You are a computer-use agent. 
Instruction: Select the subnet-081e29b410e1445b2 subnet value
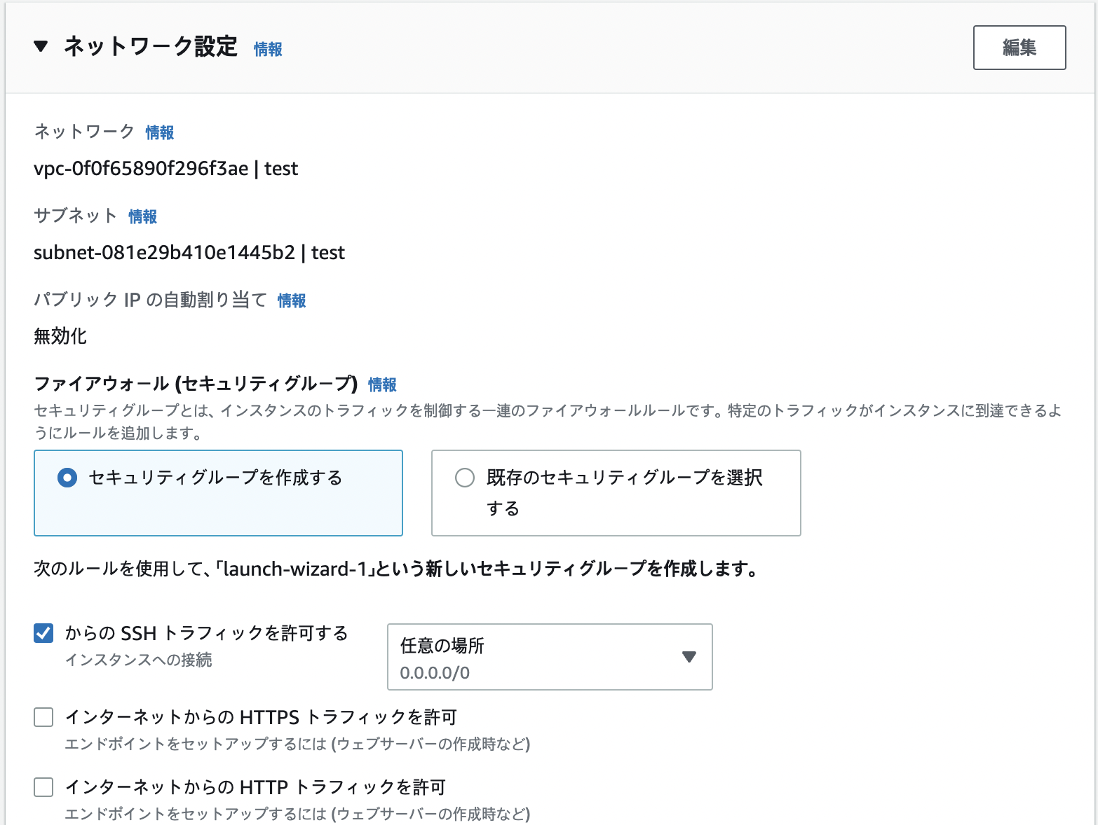[x=189, y=253]
